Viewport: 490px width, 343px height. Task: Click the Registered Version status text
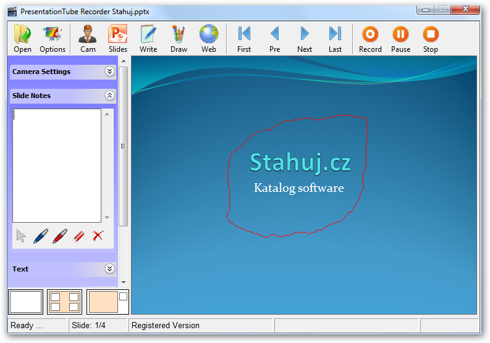166,326
